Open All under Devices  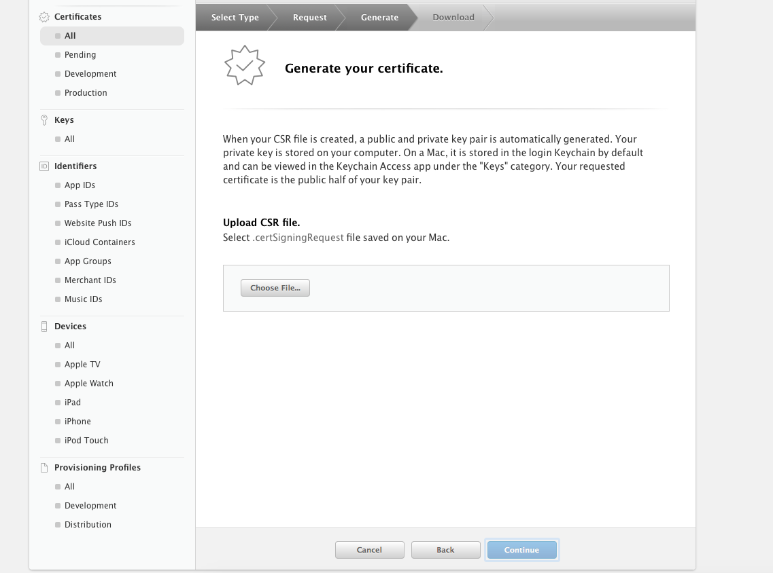[x=69, y=346]
